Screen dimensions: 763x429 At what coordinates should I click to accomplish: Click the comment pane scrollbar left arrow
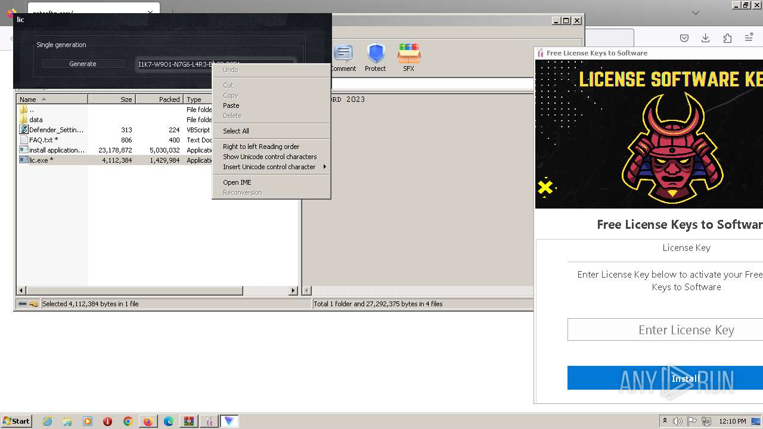307,291
